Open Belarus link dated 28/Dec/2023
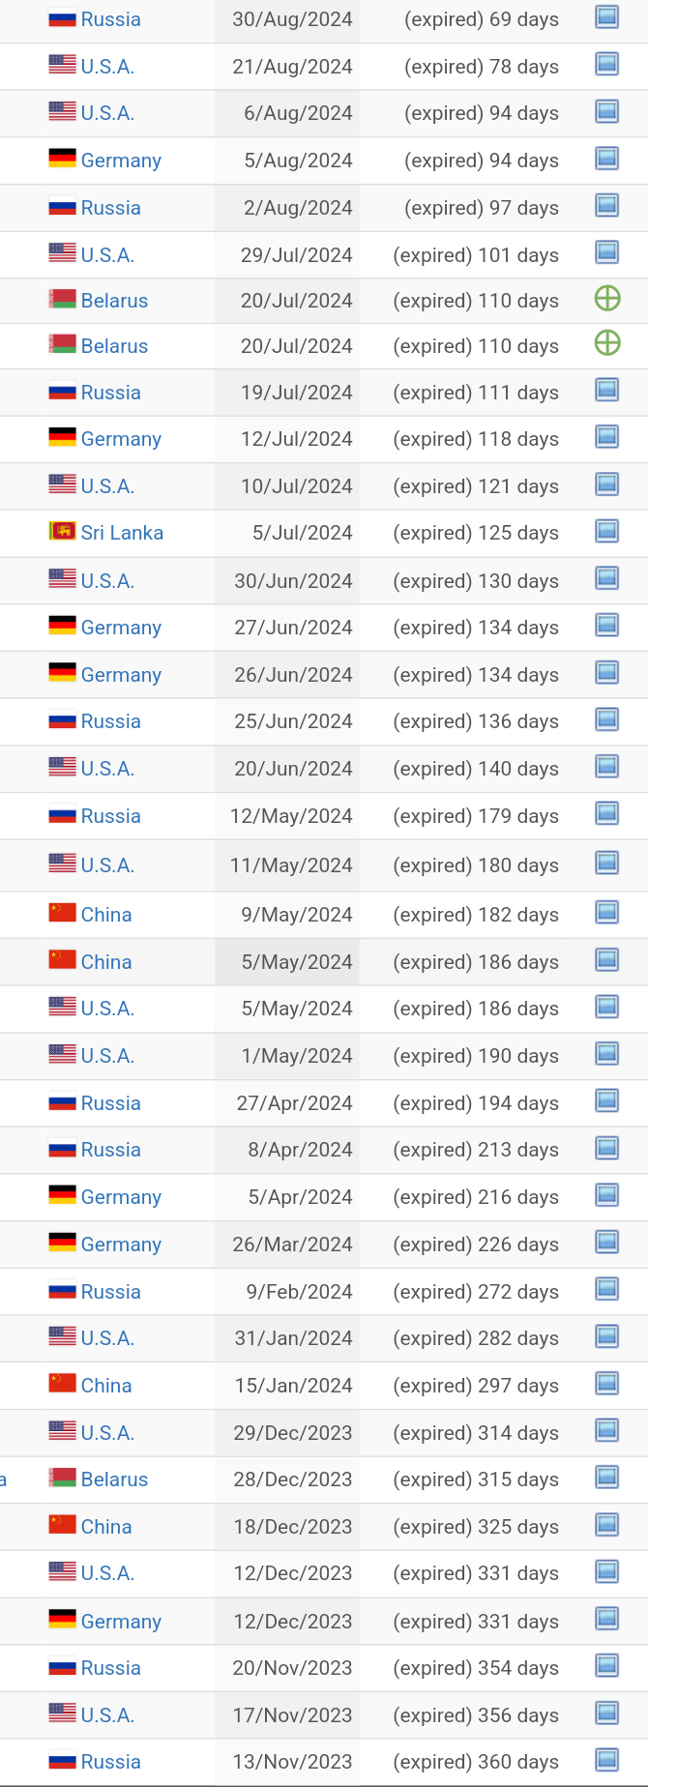 [x=114, y=1479]
